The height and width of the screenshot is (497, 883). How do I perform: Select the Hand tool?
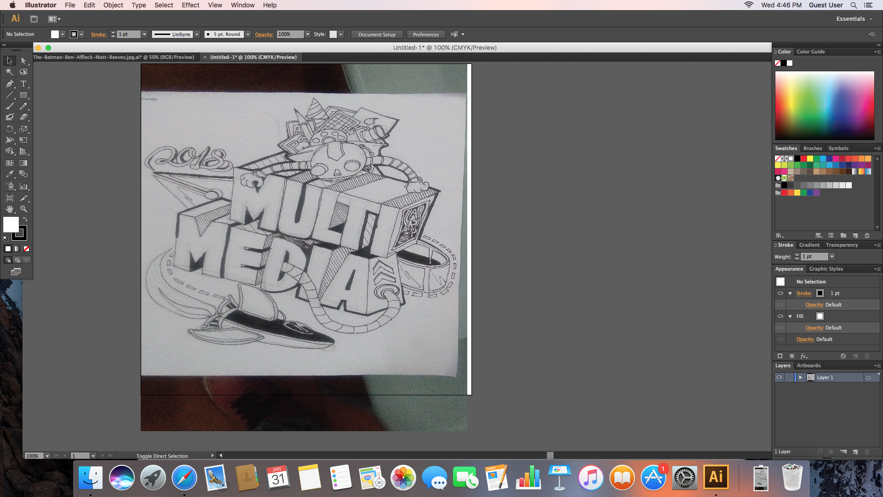click(9, 209)
